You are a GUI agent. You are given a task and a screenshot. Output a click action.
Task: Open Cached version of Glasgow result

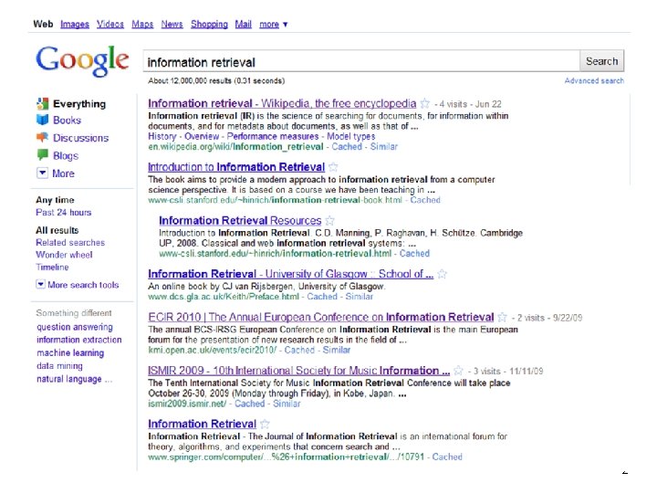click(322, 297)
